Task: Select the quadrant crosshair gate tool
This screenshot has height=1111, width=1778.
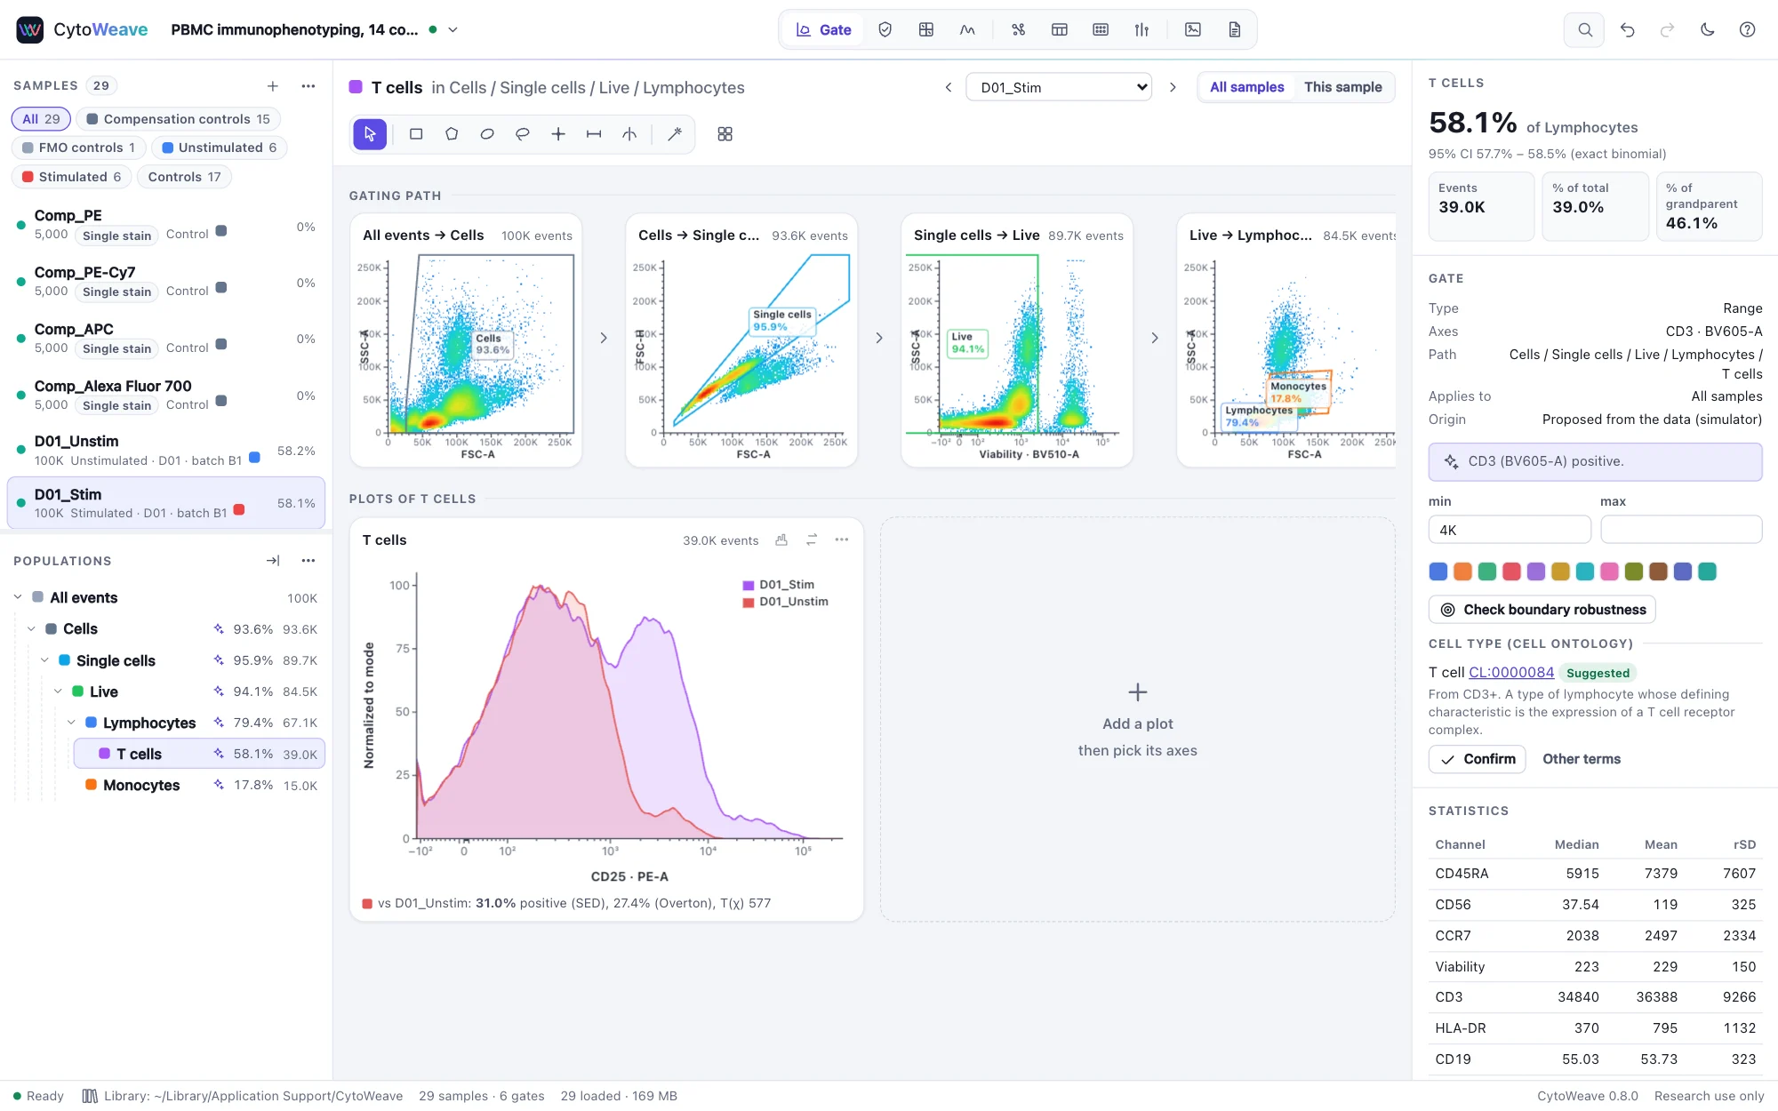Action: (x=558, y=134)
